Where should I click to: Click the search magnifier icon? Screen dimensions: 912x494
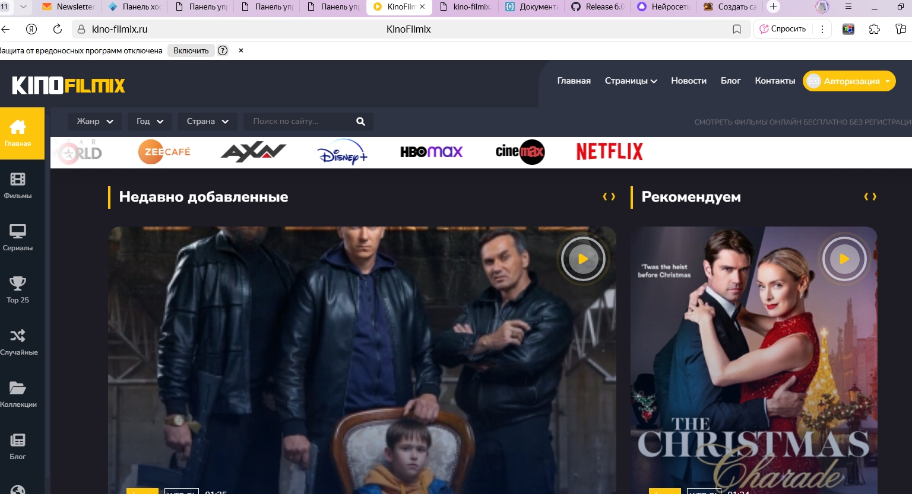pos(360,122)
